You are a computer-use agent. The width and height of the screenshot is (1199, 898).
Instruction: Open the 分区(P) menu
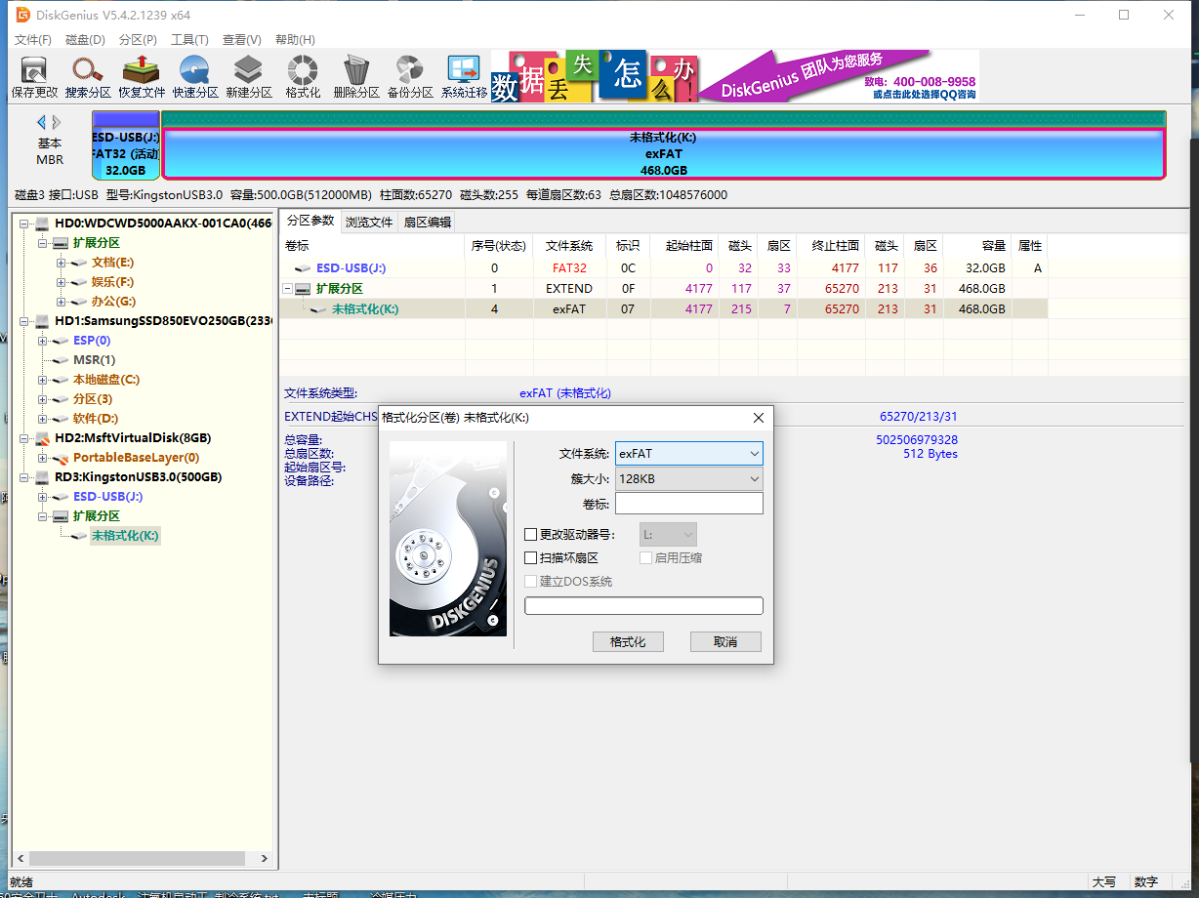click(138, 40)
